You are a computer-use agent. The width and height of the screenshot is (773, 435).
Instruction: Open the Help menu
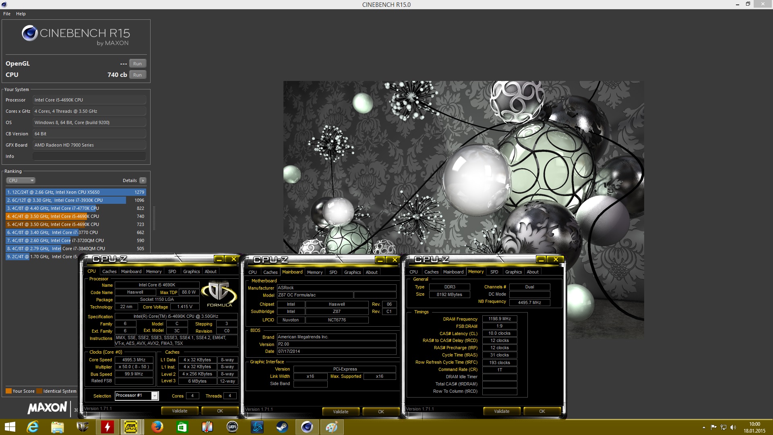pyautogui.click(x=21, y=14)
